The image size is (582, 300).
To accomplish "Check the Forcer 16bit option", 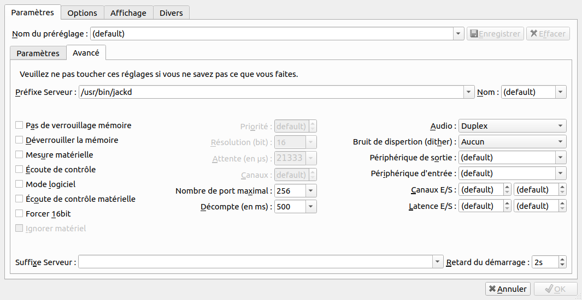I will pyautogui.click(x=20, y=214).
